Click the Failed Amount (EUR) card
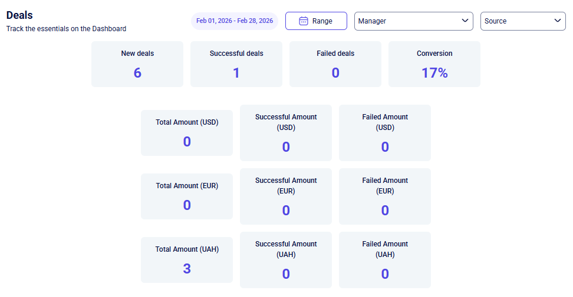Viewport: 573px width, 297px height. pyautogui.click(x=385, y=196)
